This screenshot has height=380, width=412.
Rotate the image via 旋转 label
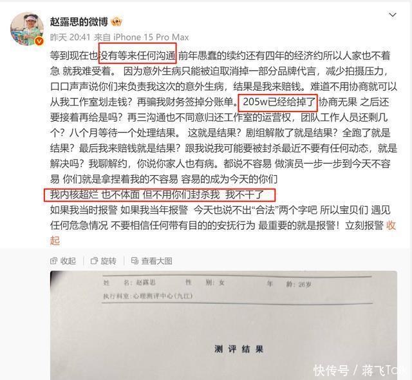click(109, 261)
